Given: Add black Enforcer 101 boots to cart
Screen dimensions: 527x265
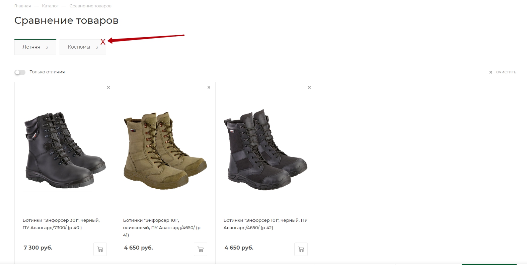Looking at the screenshot, I should point(301,249).
